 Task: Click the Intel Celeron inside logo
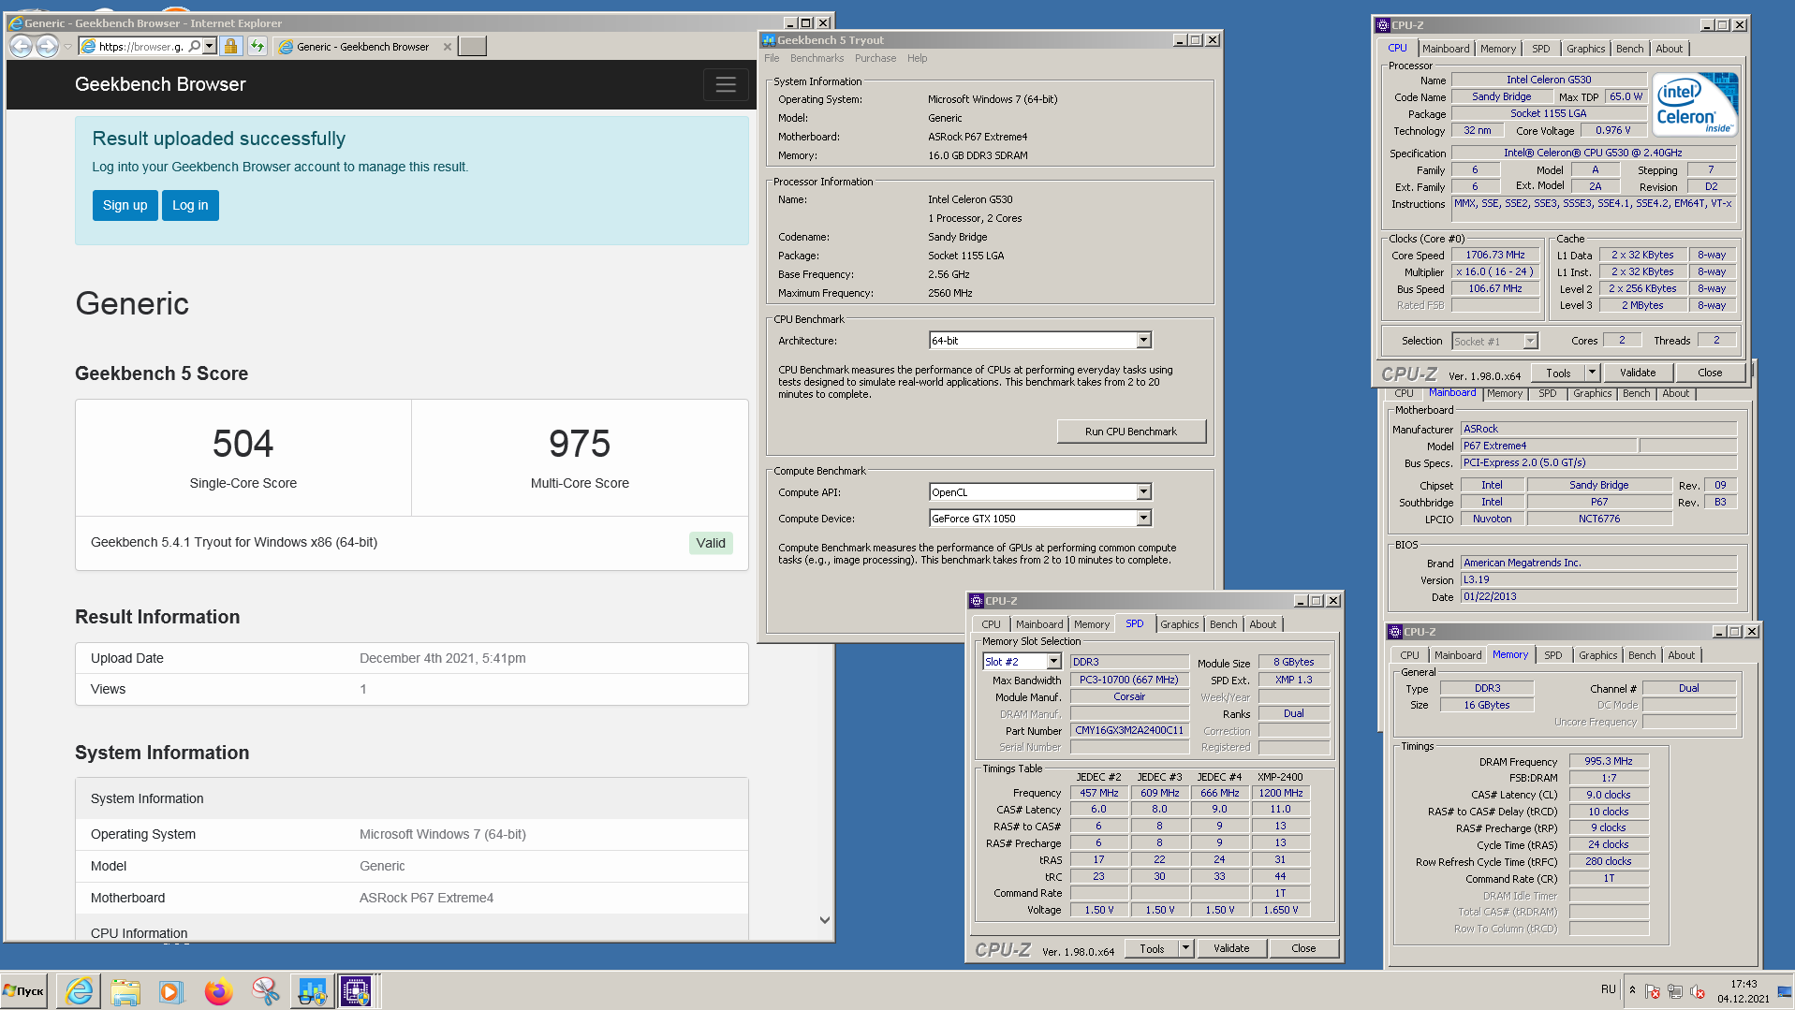tap(1695, 104)
